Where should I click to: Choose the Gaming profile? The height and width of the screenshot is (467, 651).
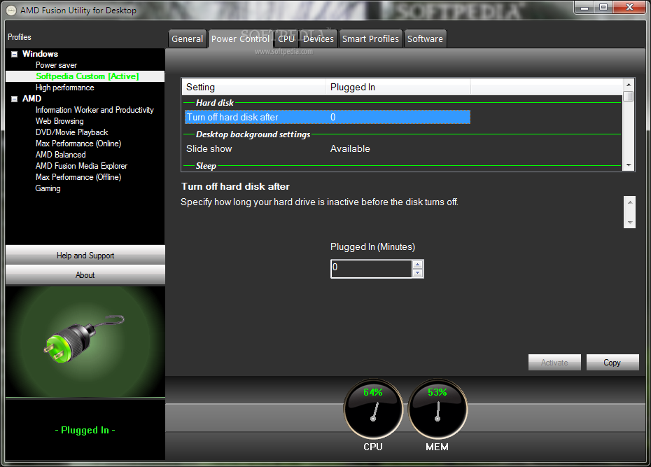coord(48,188)
